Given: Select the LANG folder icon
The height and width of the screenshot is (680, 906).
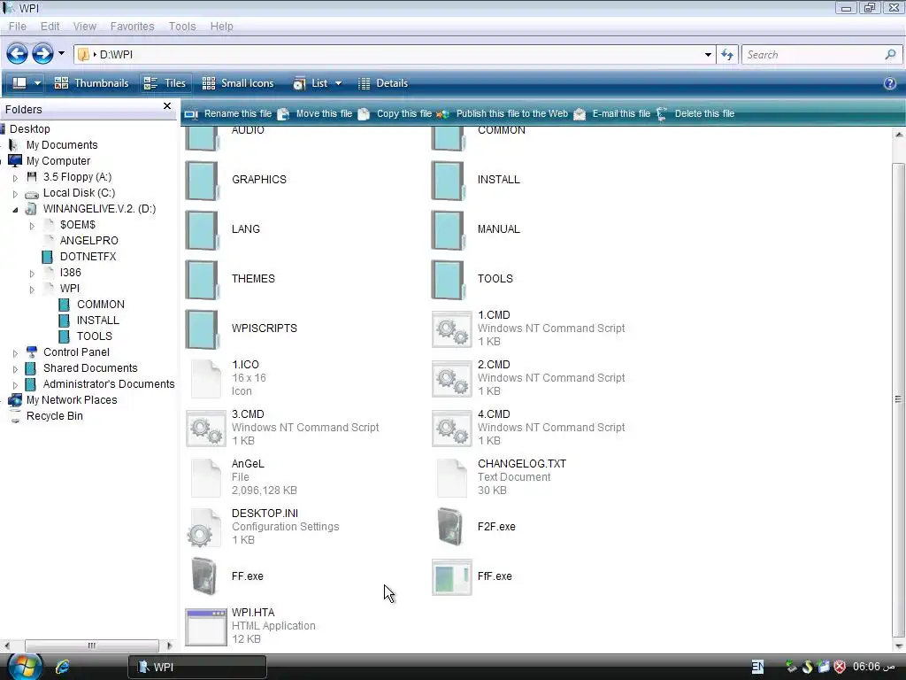Looking at the screenshot, I should pos(202,230).
